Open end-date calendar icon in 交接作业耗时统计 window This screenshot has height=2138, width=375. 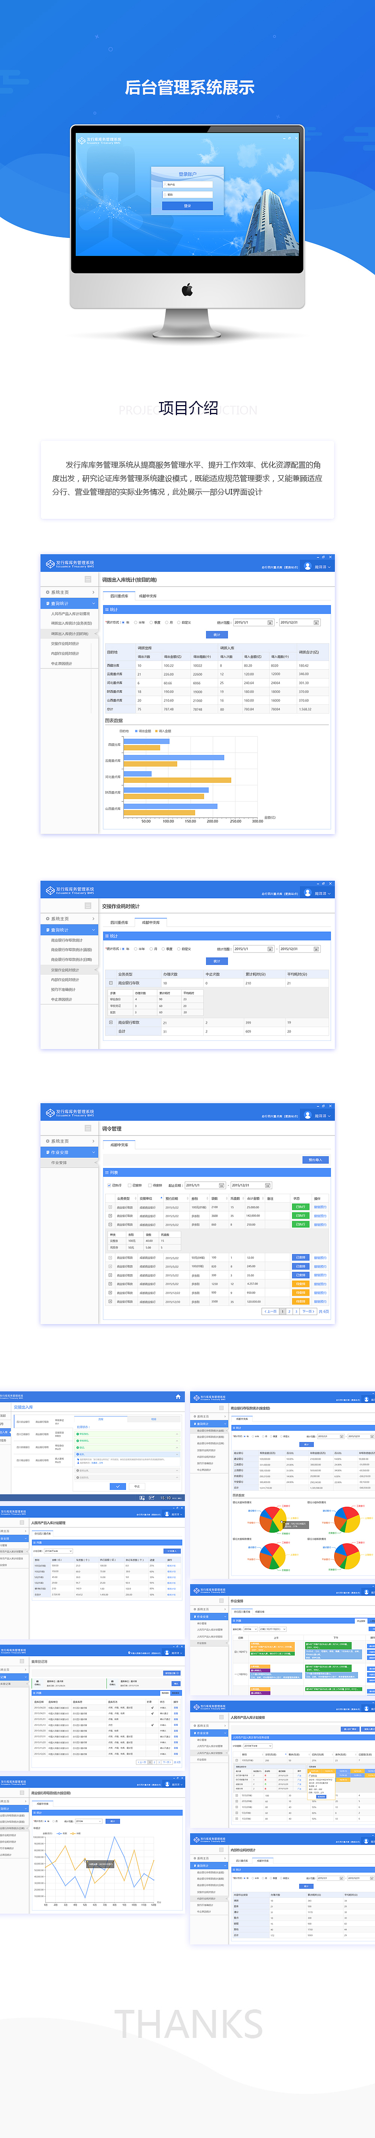315,949
